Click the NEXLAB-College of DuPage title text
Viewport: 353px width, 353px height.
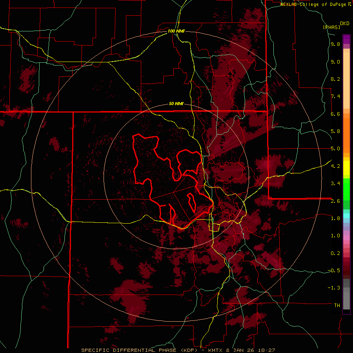(x=314, y=4)
